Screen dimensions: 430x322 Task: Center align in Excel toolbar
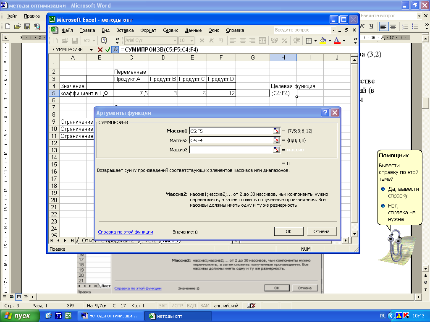click(x=242, y=41)
